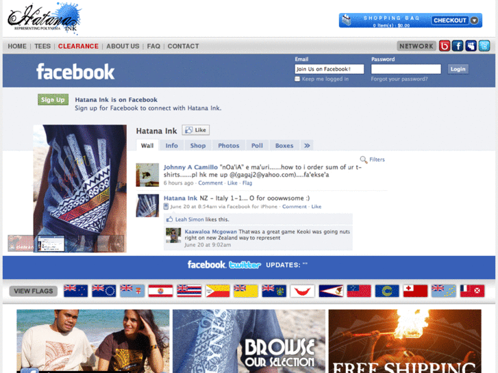Switch to the Poll tab

tap(257, 145)
